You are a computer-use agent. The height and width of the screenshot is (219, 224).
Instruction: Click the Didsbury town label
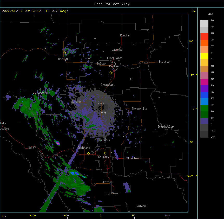100,112
